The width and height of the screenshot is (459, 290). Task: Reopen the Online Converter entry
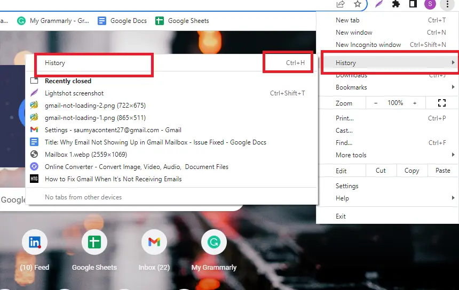tap(172, 167)
